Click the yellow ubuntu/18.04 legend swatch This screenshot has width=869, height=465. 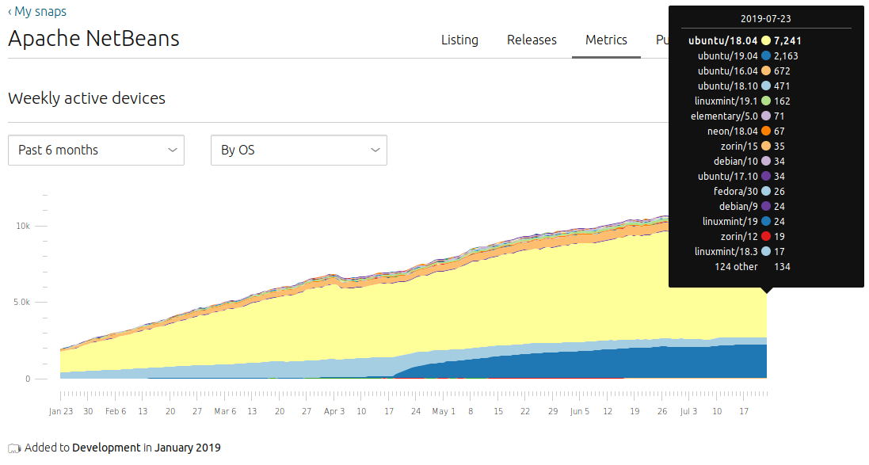pos(766,40)
